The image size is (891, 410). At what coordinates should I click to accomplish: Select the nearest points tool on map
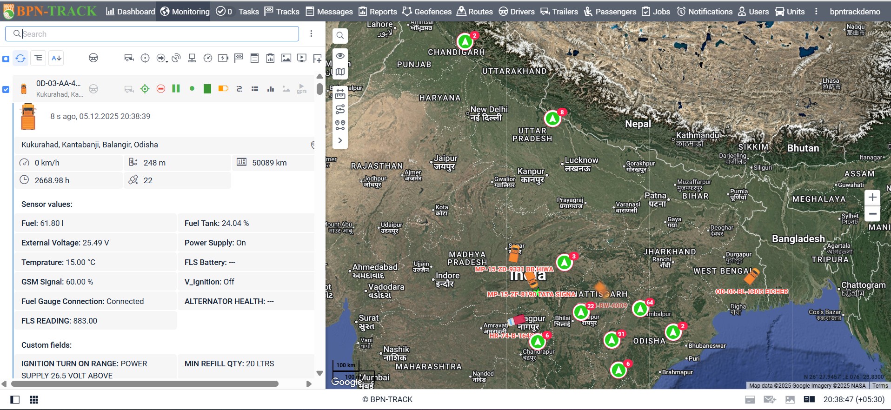(x=340, y=125)
